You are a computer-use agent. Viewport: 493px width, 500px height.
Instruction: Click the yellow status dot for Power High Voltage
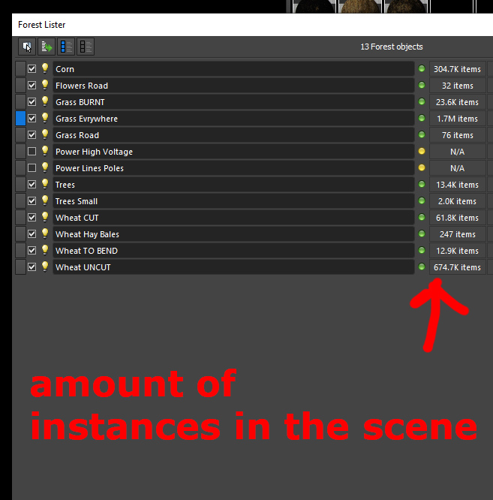[422, 152]
